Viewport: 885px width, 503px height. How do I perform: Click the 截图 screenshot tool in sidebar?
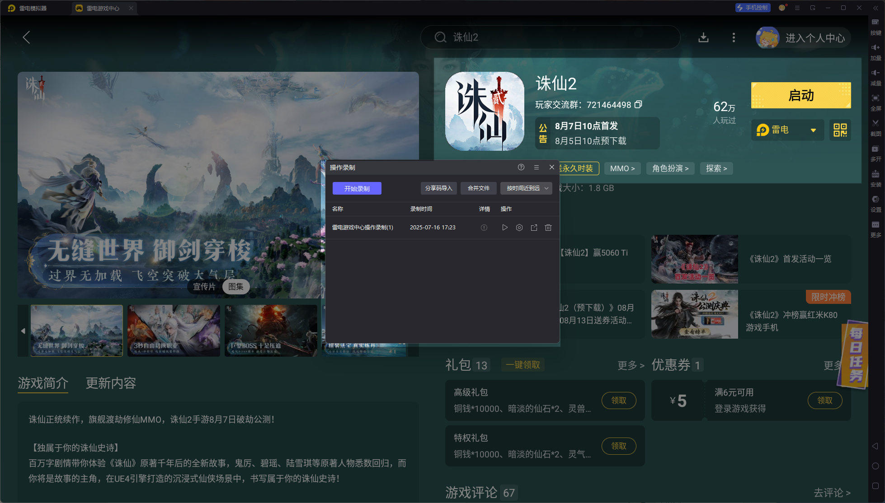pos(876,126)
